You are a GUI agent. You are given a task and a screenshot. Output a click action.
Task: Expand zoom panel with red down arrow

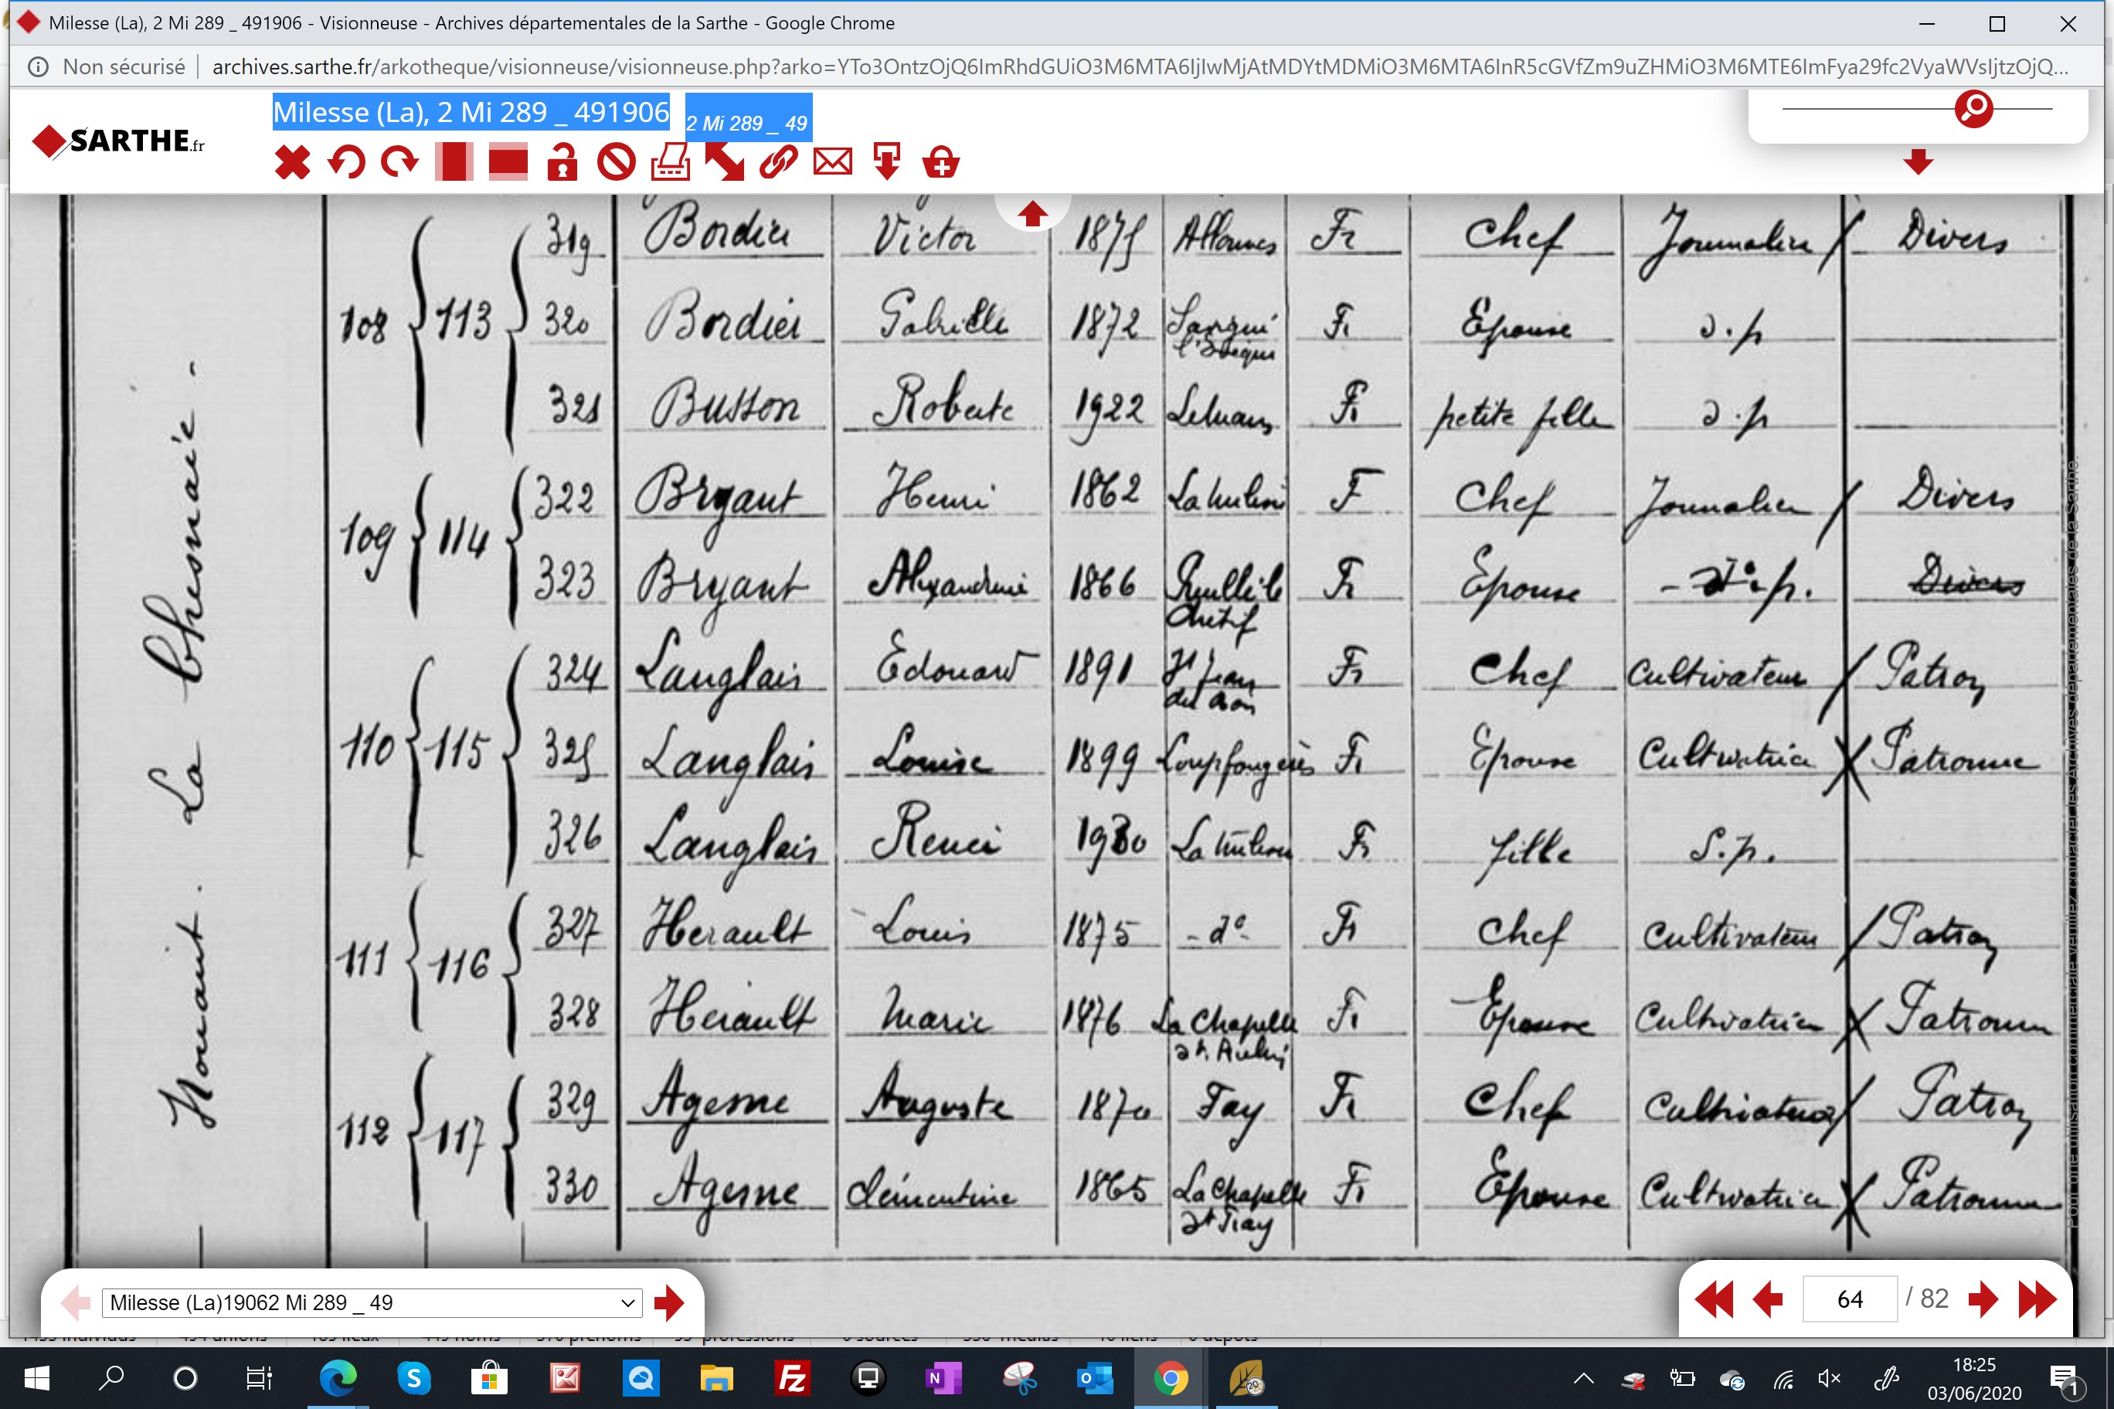(x=1918, y=163)
